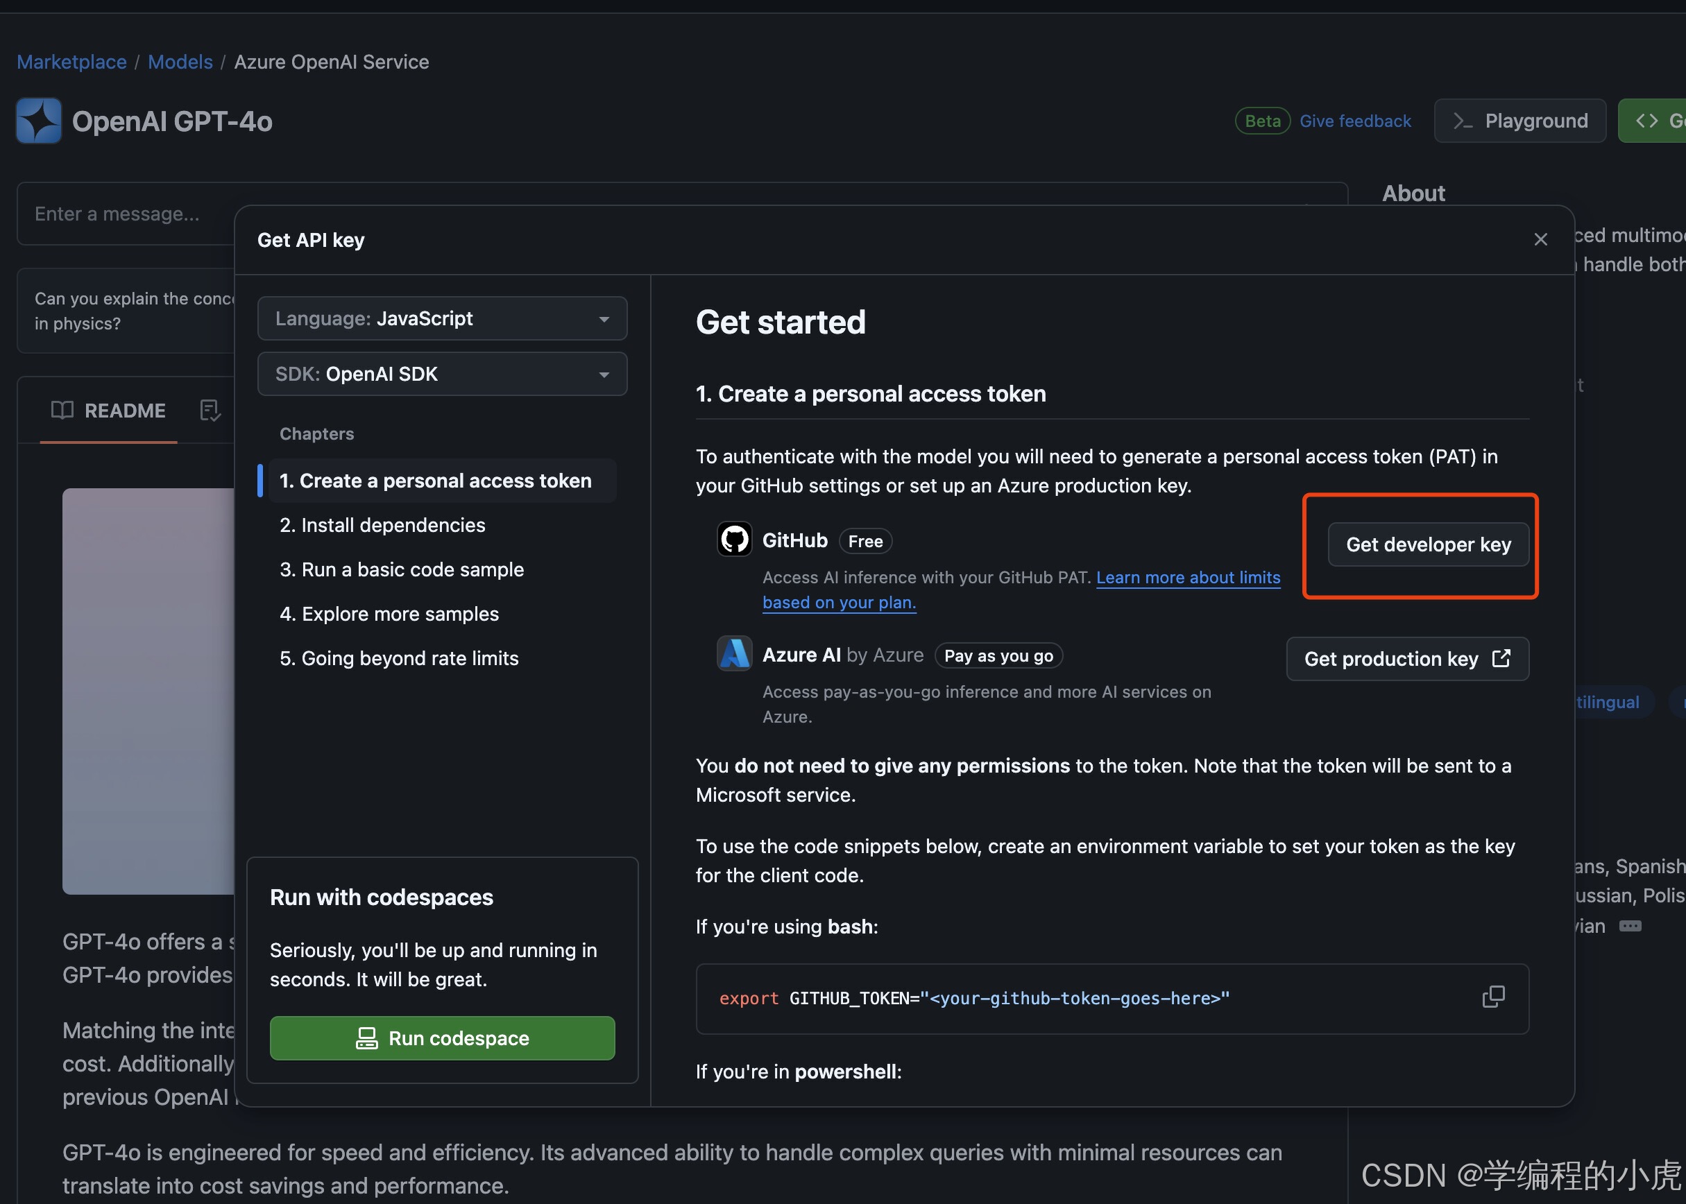Click the Beta badge label
Viewport: 1686px width, 1204px height.
tap(1263, 121)
